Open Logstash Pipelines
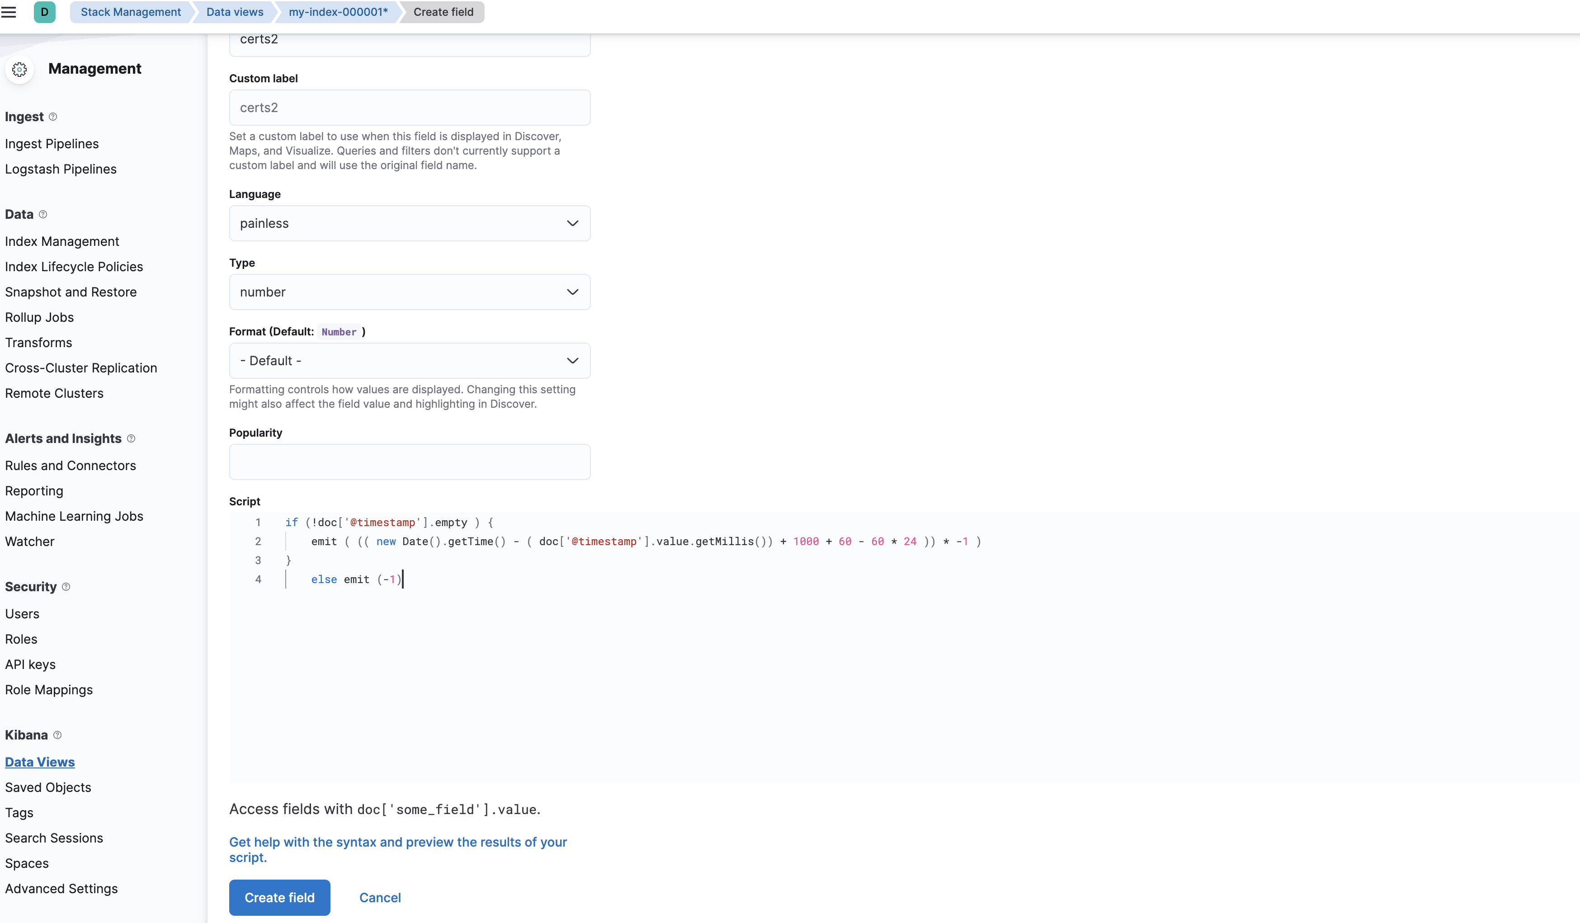 click(x=61, y=170)
